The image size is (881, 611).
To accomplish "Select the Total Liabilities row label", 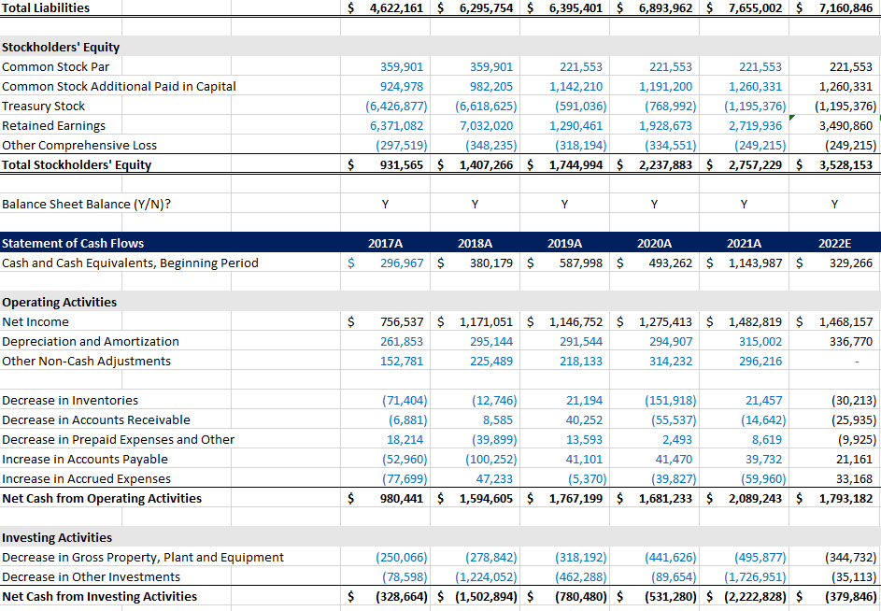I will point(46,7).
